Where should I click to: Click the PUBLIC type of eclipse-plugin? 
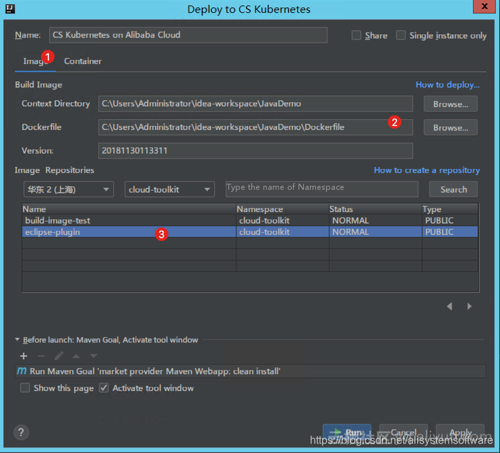(439, 232)
